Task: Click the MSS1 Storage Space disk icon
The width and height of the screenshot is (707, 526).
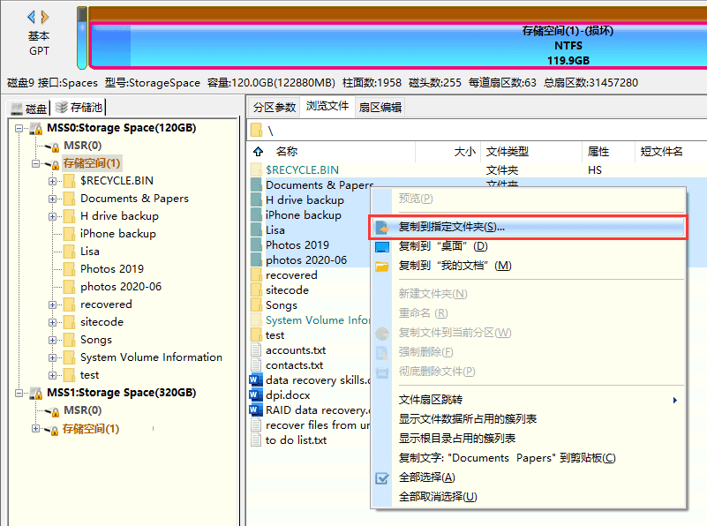Action: [x=36, y=393]
